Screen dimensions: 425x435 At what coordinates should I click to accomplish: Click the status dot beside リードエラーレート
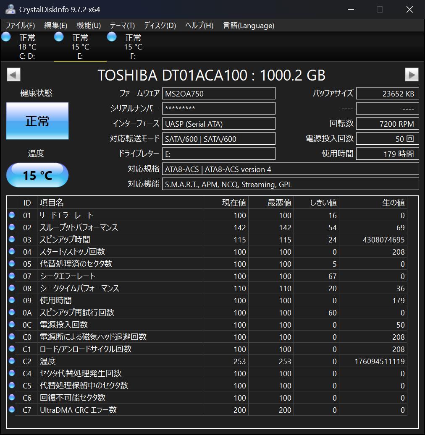(x=11, y=215)
